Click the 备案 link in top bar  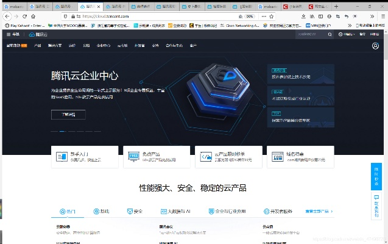[x=362, y=34]
